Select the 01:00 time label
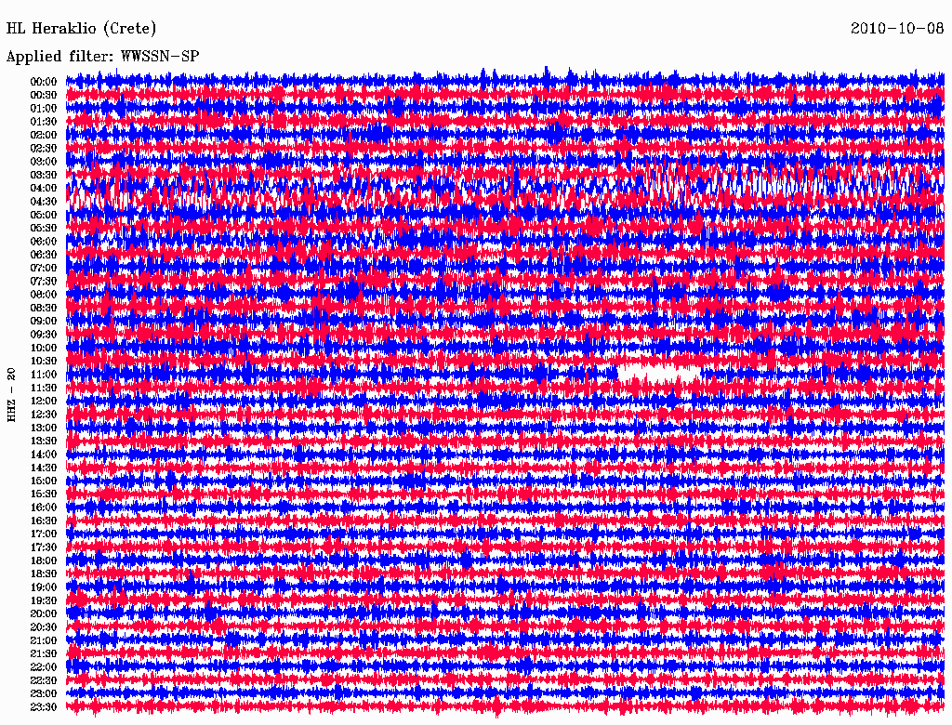This screenshot has height=725, width=952. [44, 108]
